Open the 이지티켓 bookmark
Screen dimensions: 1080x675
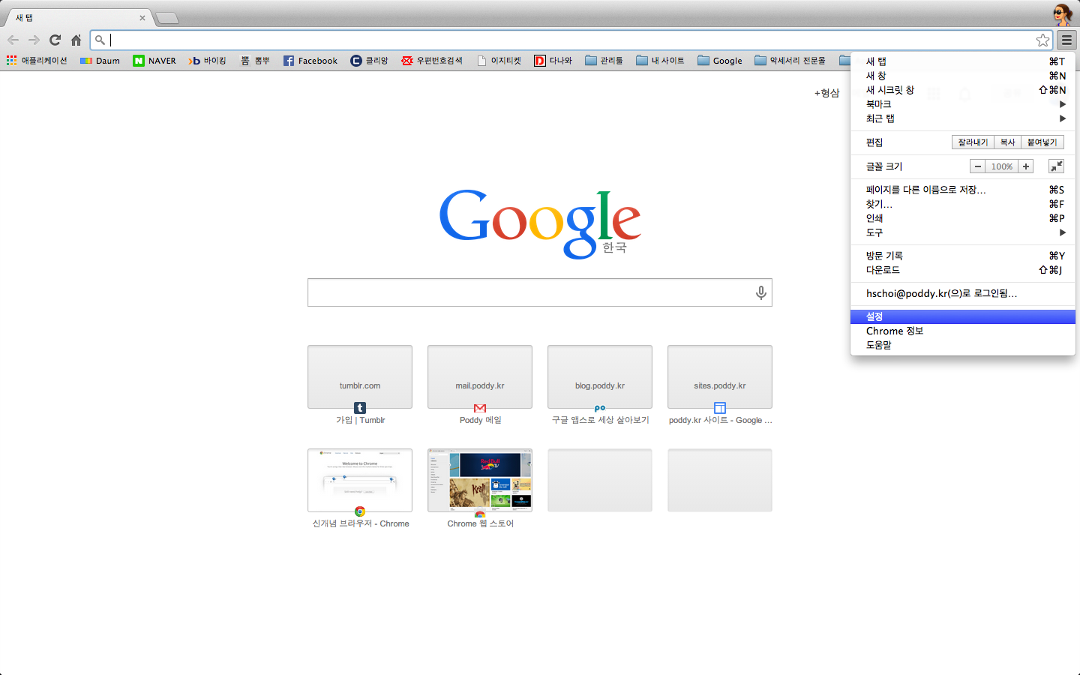(x=499, y=61)
